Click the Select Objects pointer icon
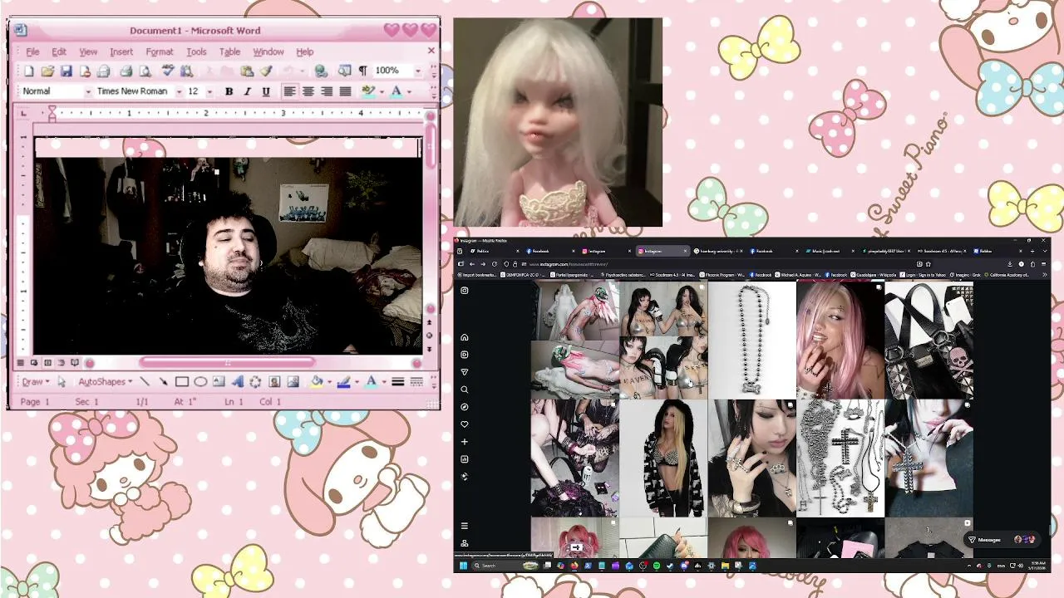Viewport: 1064px width, 598px height. pyautogui.click(x=62, y=382)
